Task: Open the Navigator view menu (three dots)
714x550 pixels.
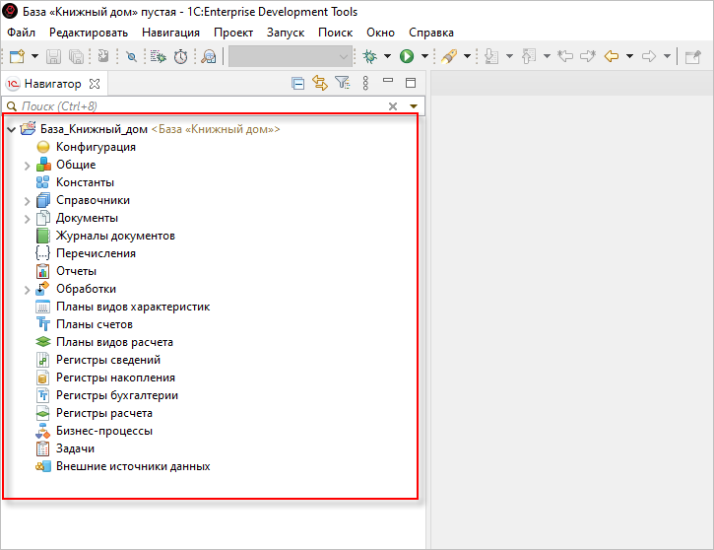Action: 365,84
